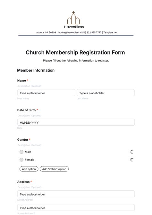
Task: Select the Male radio button
Action: point(21,152)
